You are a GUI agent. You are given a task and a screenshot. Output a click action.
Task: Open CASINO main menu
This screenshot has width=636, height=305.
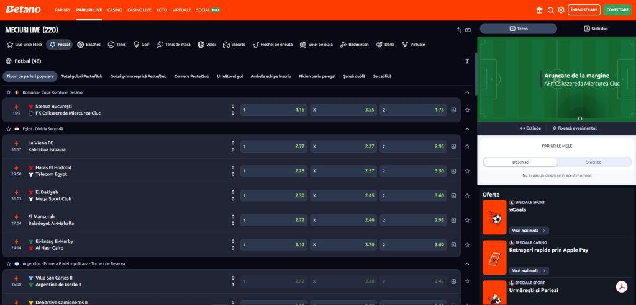coord(115,10)
